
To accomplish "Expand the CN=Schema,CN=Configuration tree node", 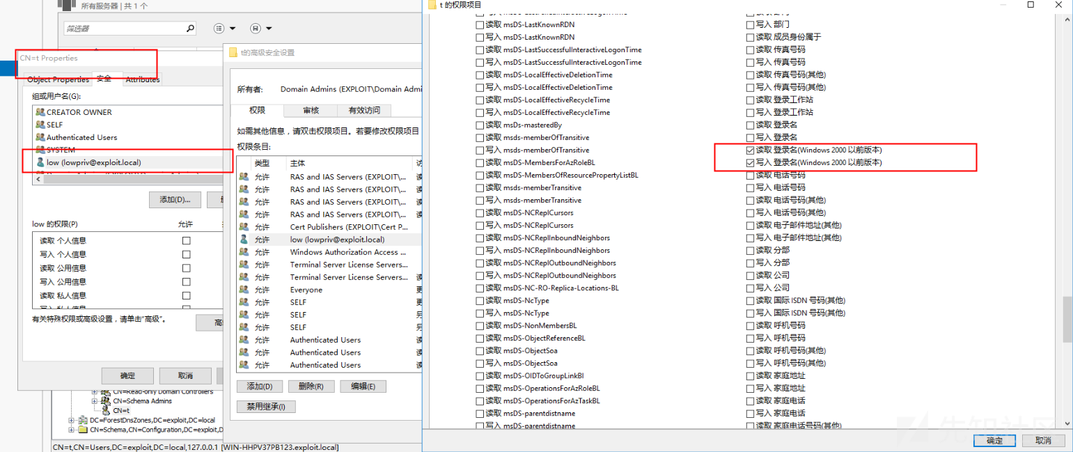I will pos(71,429).
